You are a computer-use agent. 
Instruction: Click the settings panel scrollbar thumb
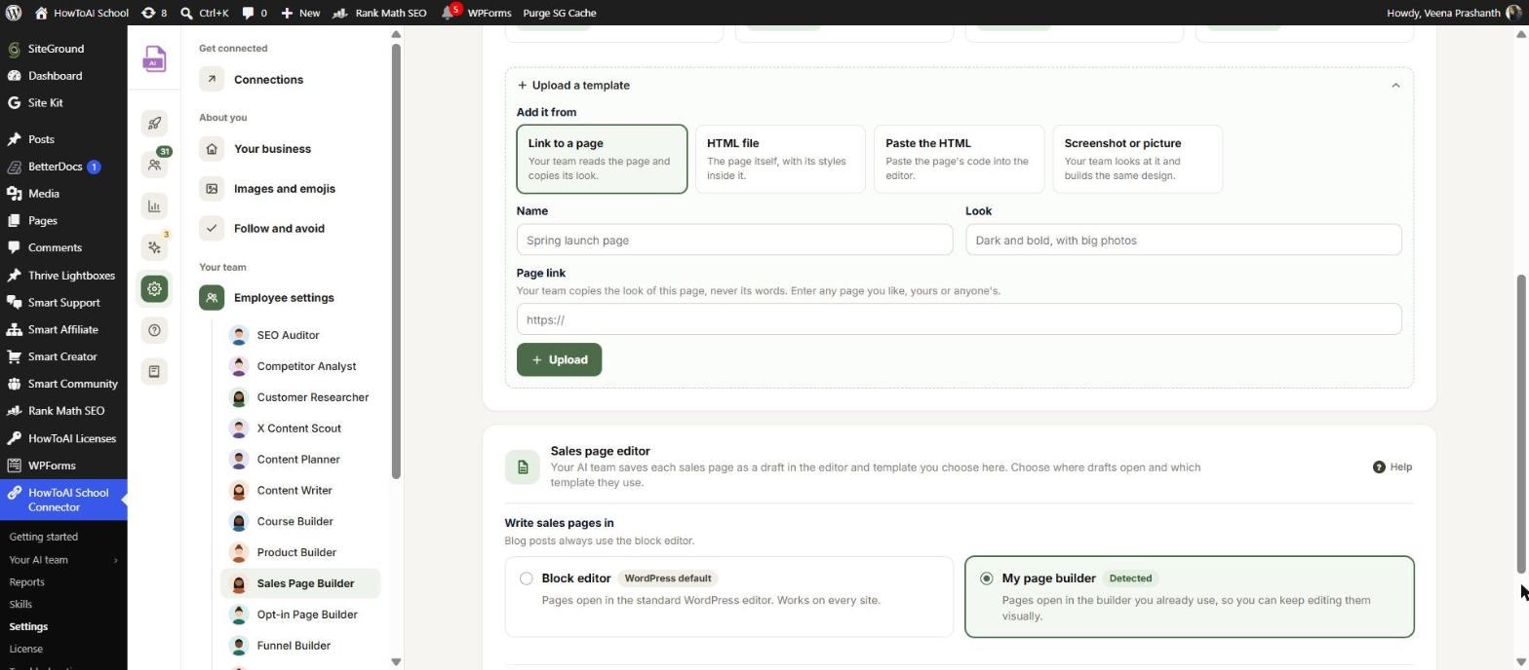[396, 260]
